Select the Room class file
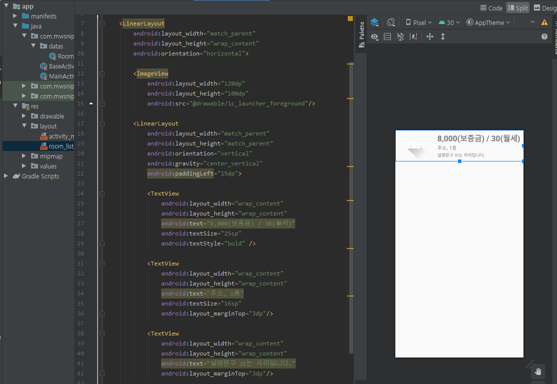 (x=62, y=56)
